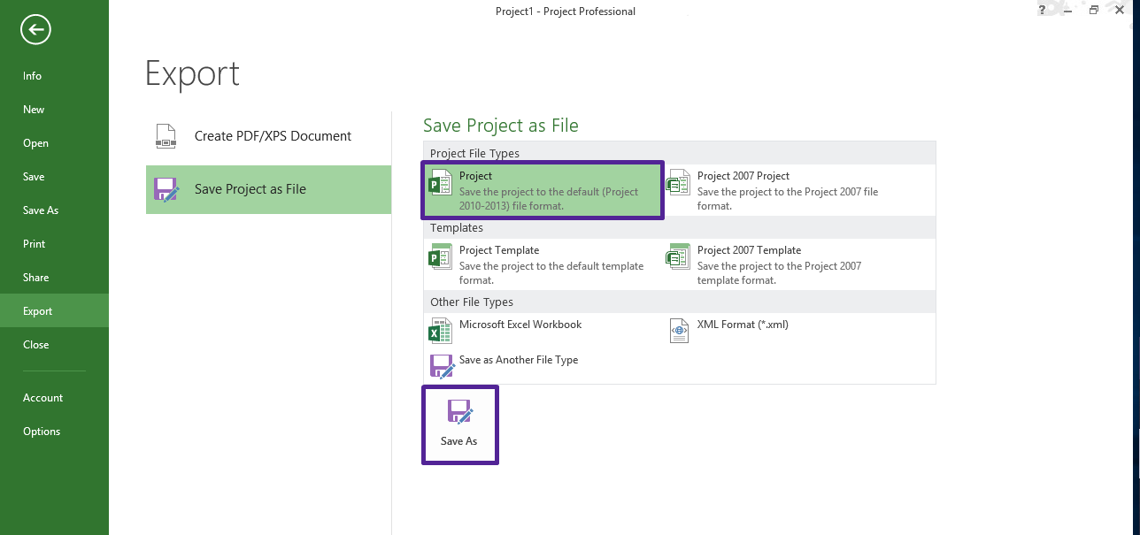
Task: Select Project Template format option
Action: pyautogui.click(x=543, y=264)
